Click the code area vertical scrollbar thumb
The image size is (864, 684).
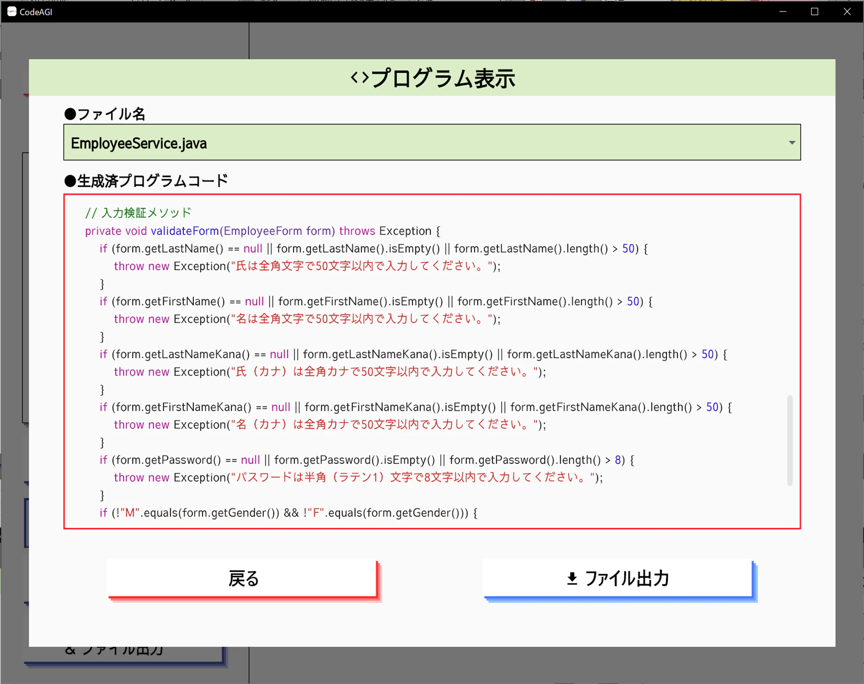790,440
